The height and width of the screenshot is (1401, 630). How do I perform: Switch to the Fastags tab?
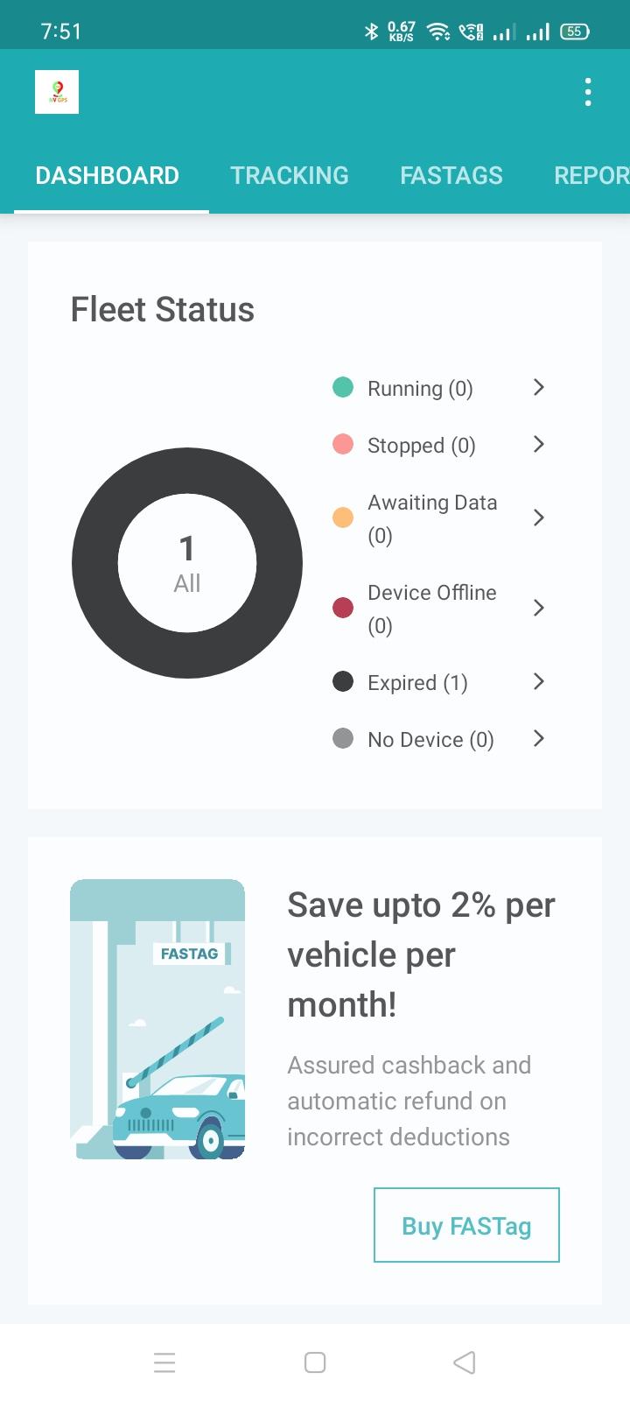[x=451, y=175]
